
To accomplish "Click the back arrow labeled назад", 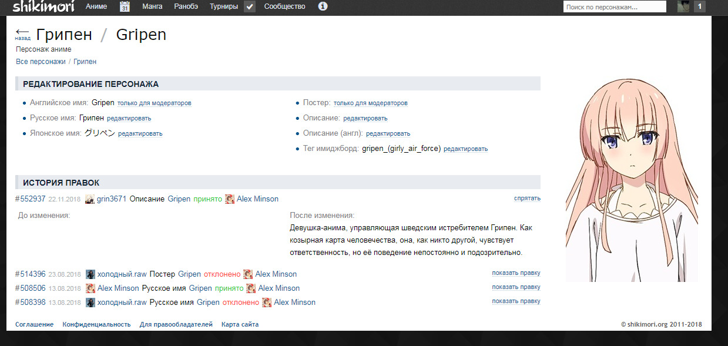I will [x=23, y=33].
